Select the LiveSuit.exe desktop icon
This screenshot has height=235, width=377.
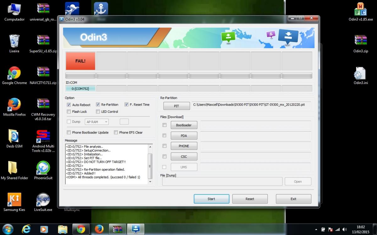click(43, 202)
